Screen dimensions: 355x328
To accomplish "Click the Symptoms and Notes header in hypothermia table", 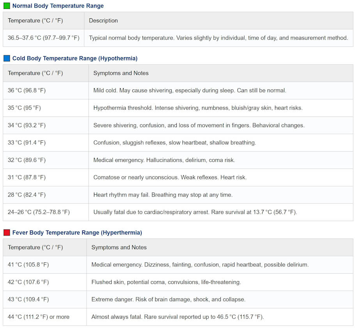I will (121, 73).
